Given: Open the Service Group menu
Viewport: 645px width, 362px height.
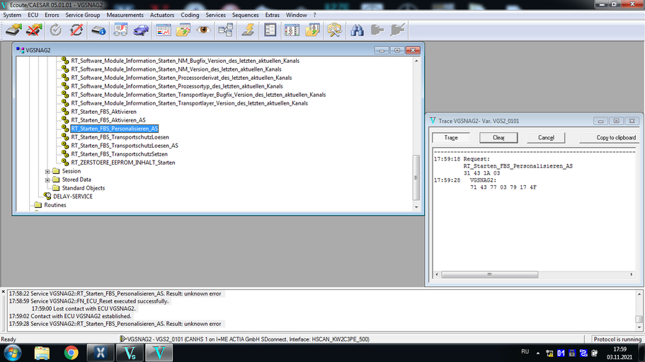Looking at the screenshot, I should [83, 15].
